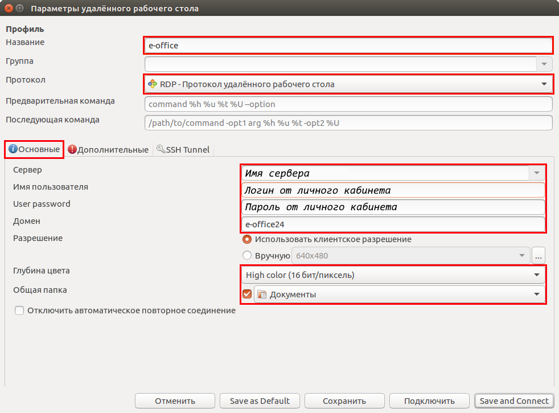Click the blue info icon on Основные tab
Viewport: 559px width, 413px height.
[x=13, y=149]
